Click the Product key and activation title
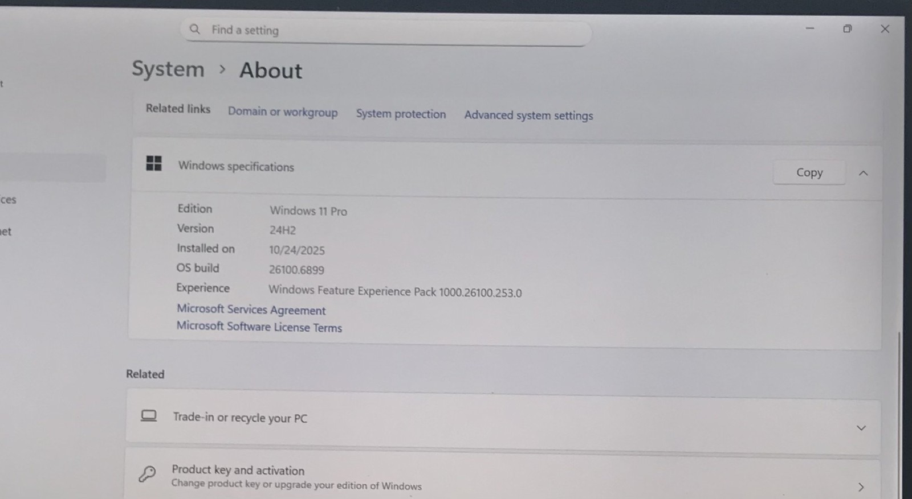912x499 pixels. [238, 470]
